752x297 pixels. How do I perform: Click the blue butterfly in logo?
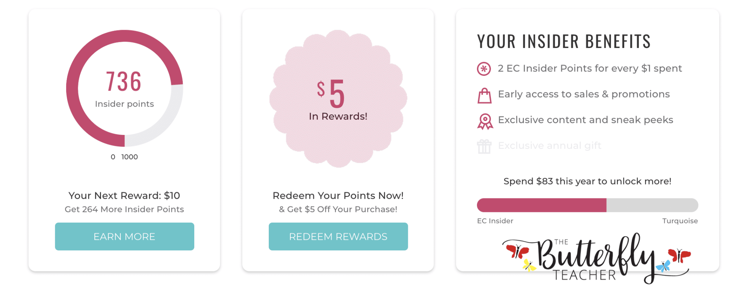(x=663, y=266)
